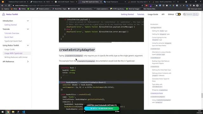Viewport: 203px width, 114px height.
Task: Jump to createAction in table of contents
Action: (155, 49)
